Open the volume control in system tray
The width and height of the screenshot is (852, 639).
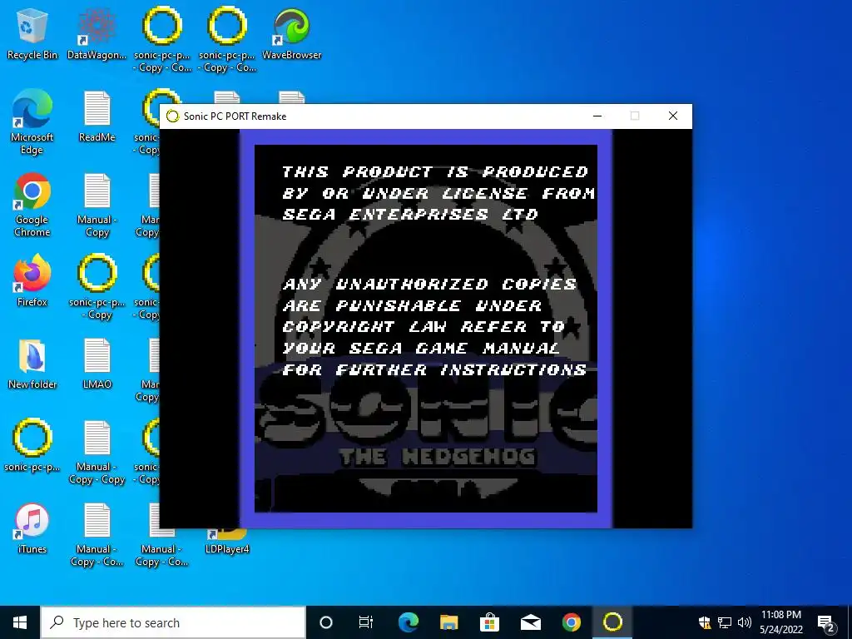click(745, 622)
